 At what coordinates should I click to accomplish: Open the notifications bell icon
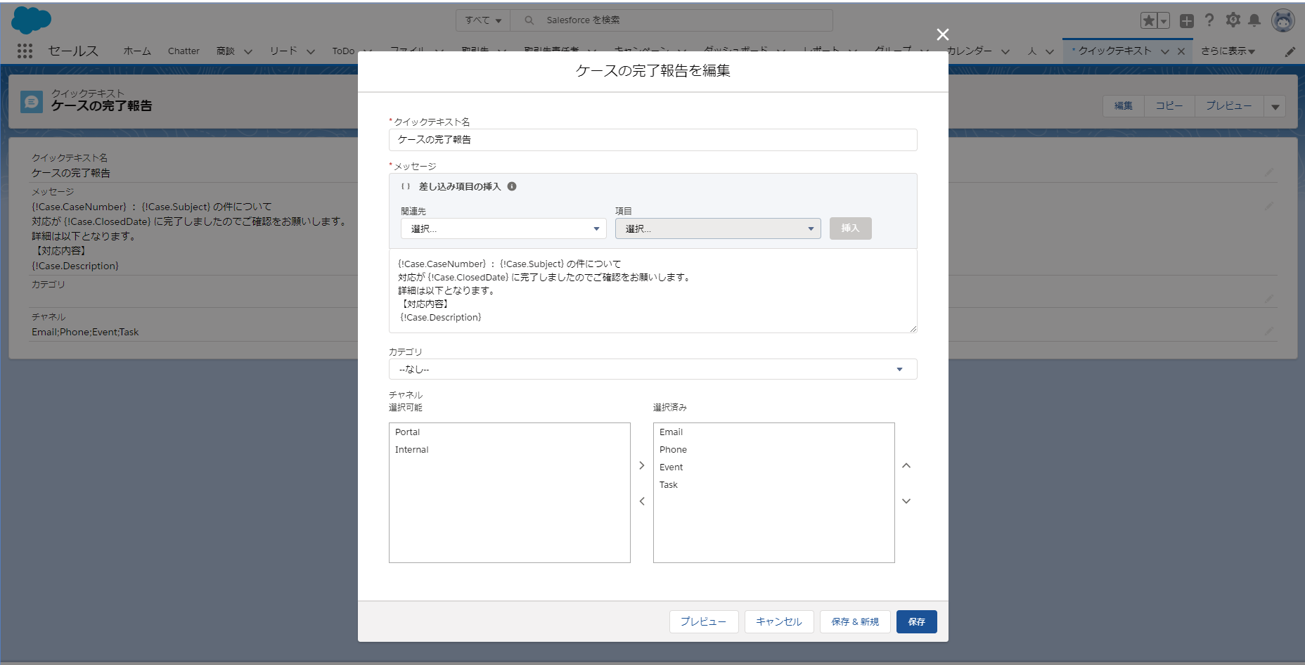1254,20
